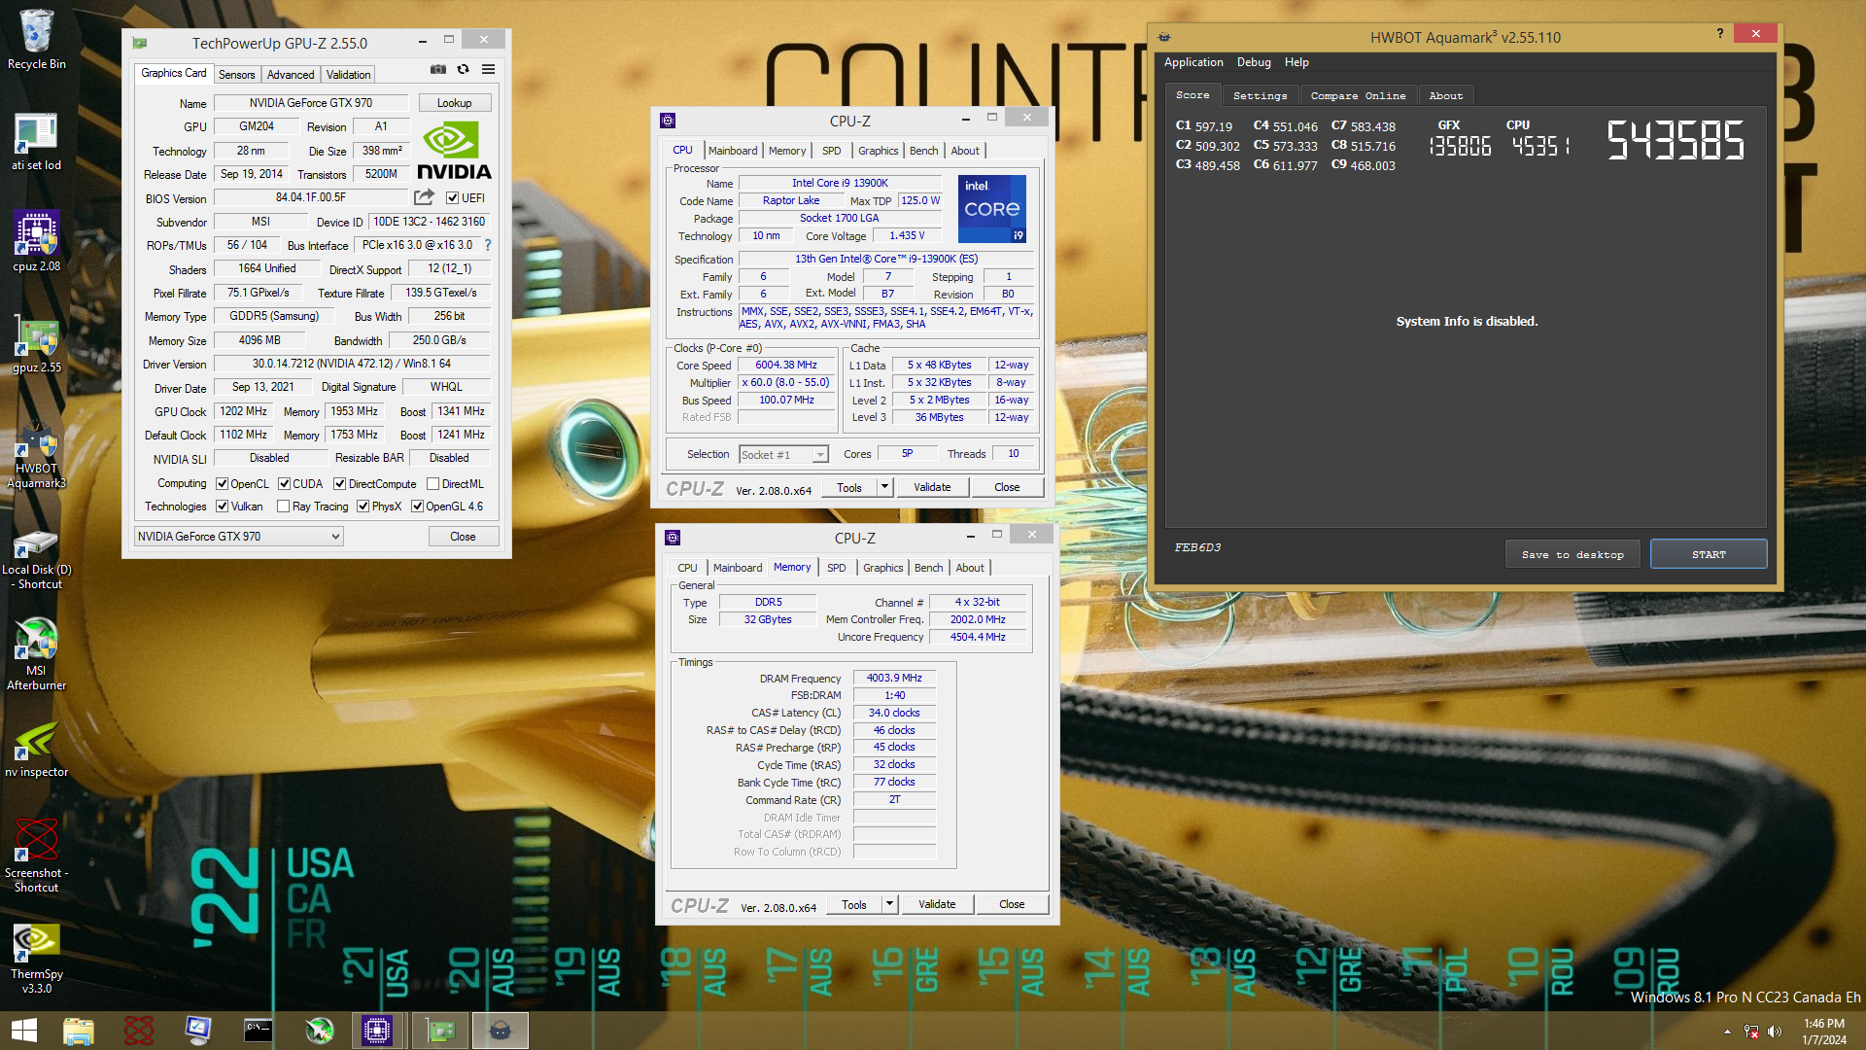
Task: Open the GPU-Z hamburger menu icon
Action: pos(489,69)
